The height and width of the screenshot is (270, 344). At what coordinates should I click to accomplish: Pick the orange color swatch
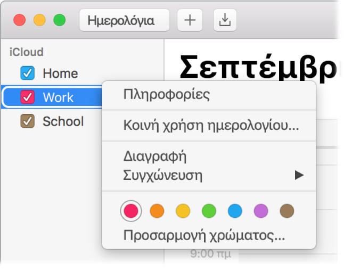click(157, 211)
